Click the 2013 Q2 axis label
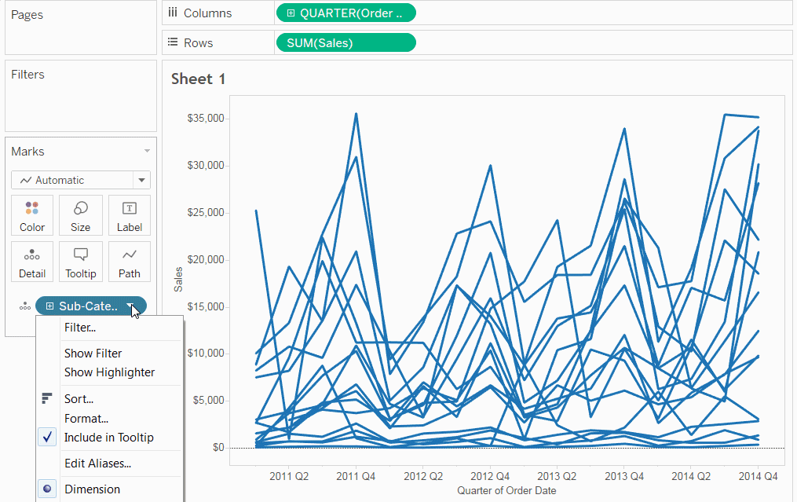The width and height of the screenshot is (797, 502). [557, 476]
